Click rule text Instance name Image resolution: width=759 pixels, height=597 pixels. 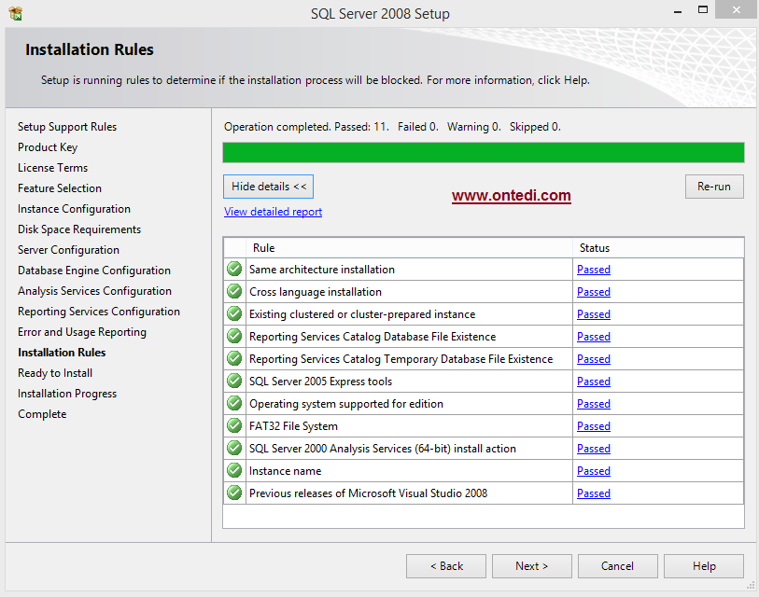coord(285,471)
